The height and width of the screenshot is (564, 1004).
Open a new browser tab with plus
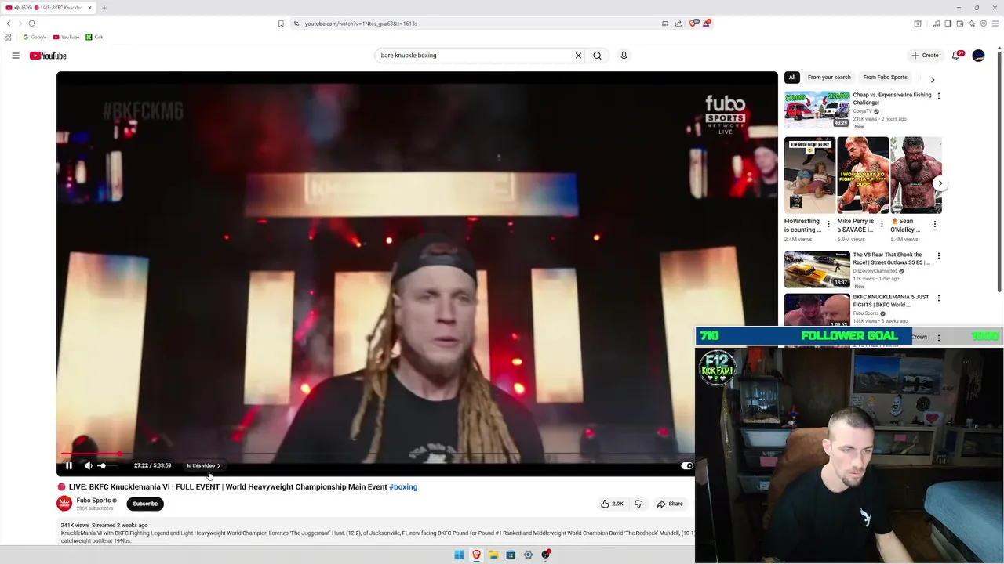[x=104, y=8]
